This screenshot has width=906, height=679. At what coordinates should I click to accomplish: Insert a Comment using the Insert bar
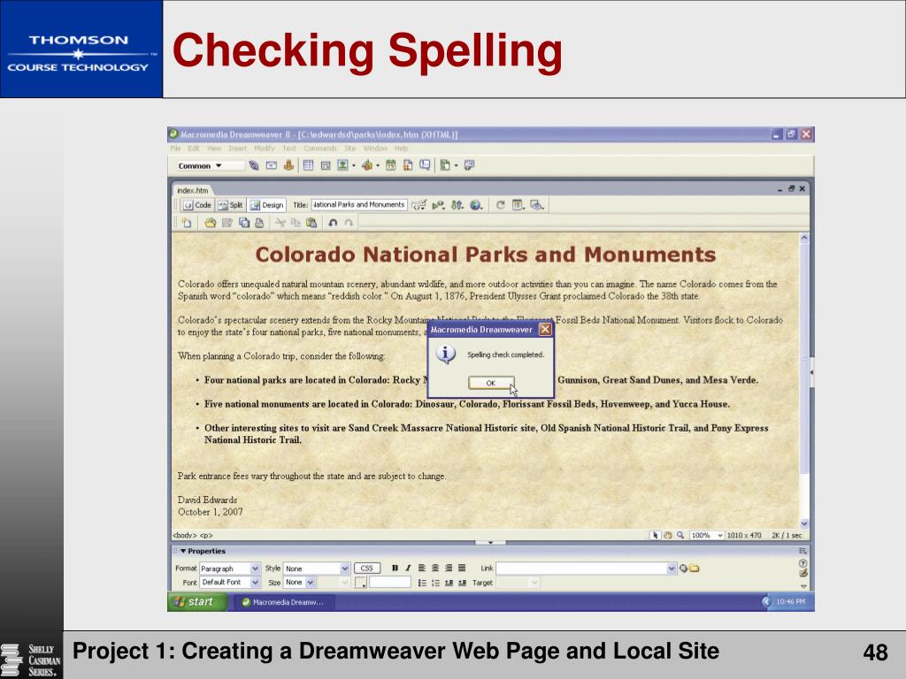pos(425,165)
